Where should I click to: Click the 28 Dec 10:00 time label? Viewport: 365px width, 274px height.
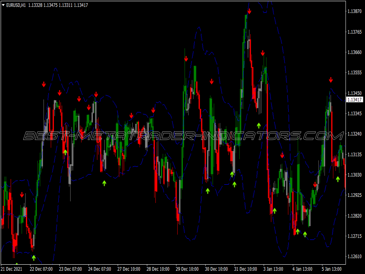[158, 269]
